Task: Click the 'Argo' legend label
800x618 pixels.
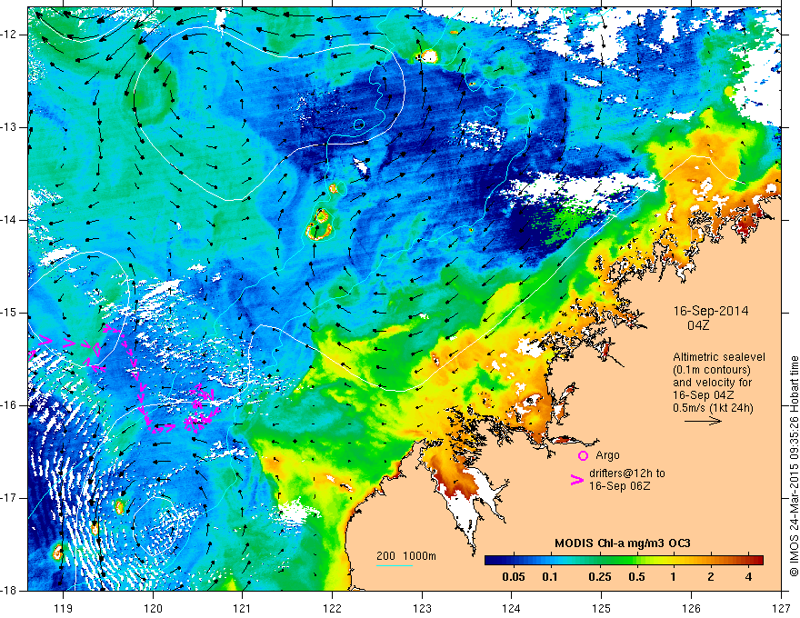Action: tap(607, 455)
